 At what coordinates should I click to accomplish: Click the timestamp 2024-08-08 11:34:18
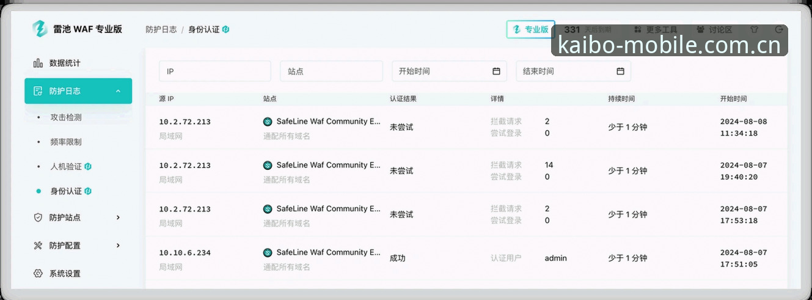[x=744, y=128]
